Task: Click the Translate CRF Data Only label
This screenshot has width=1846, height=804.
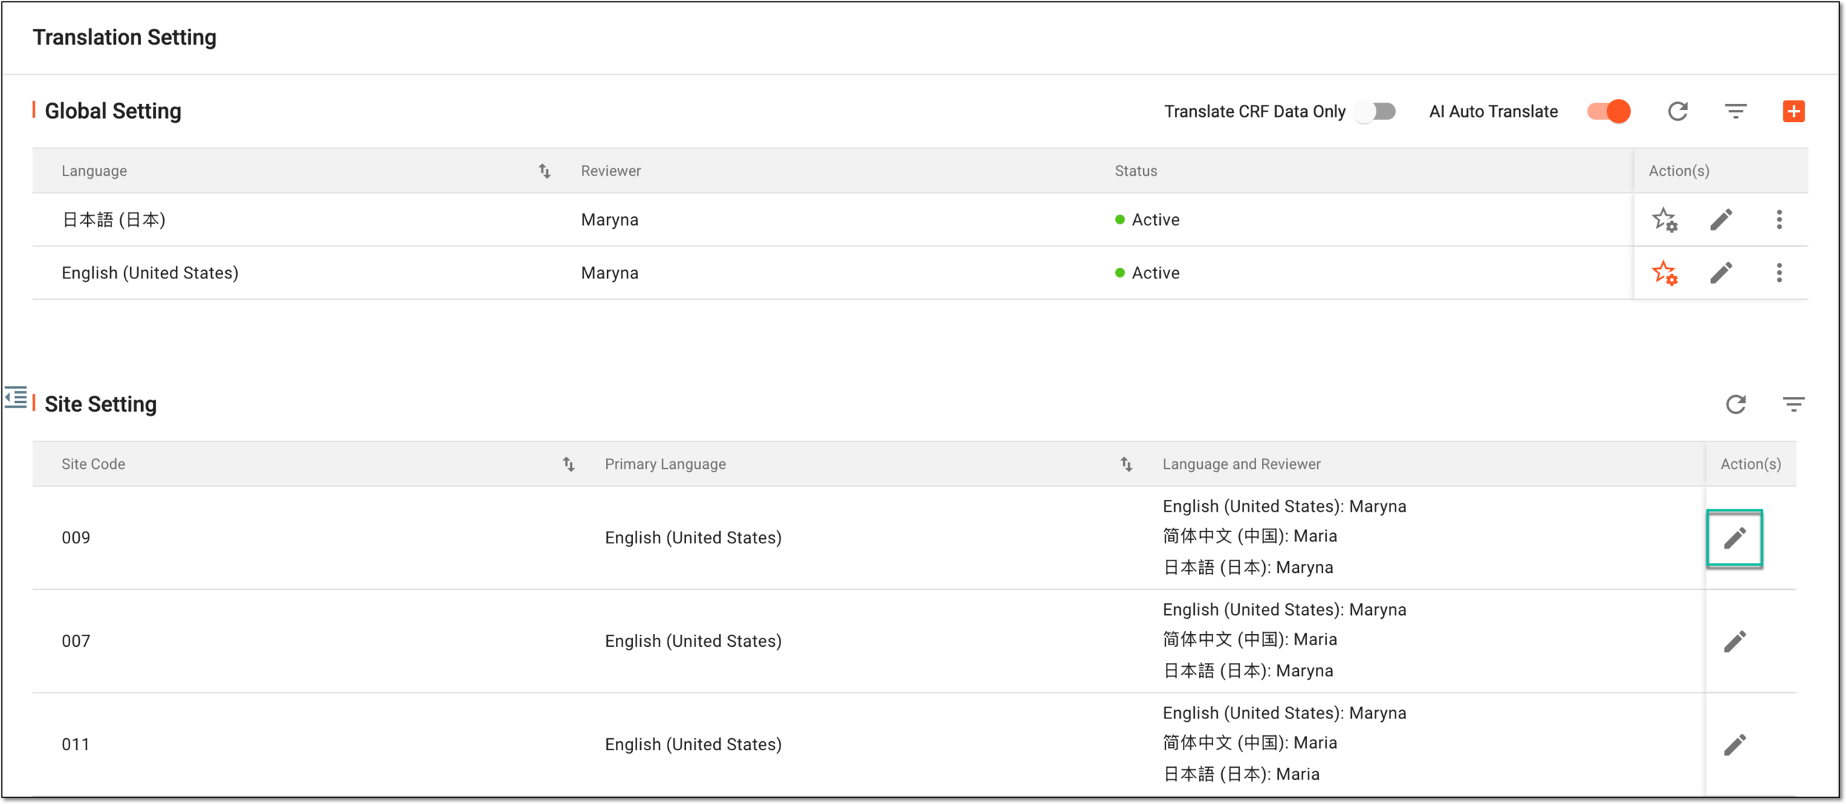Action: click(x=1255, y=111)
